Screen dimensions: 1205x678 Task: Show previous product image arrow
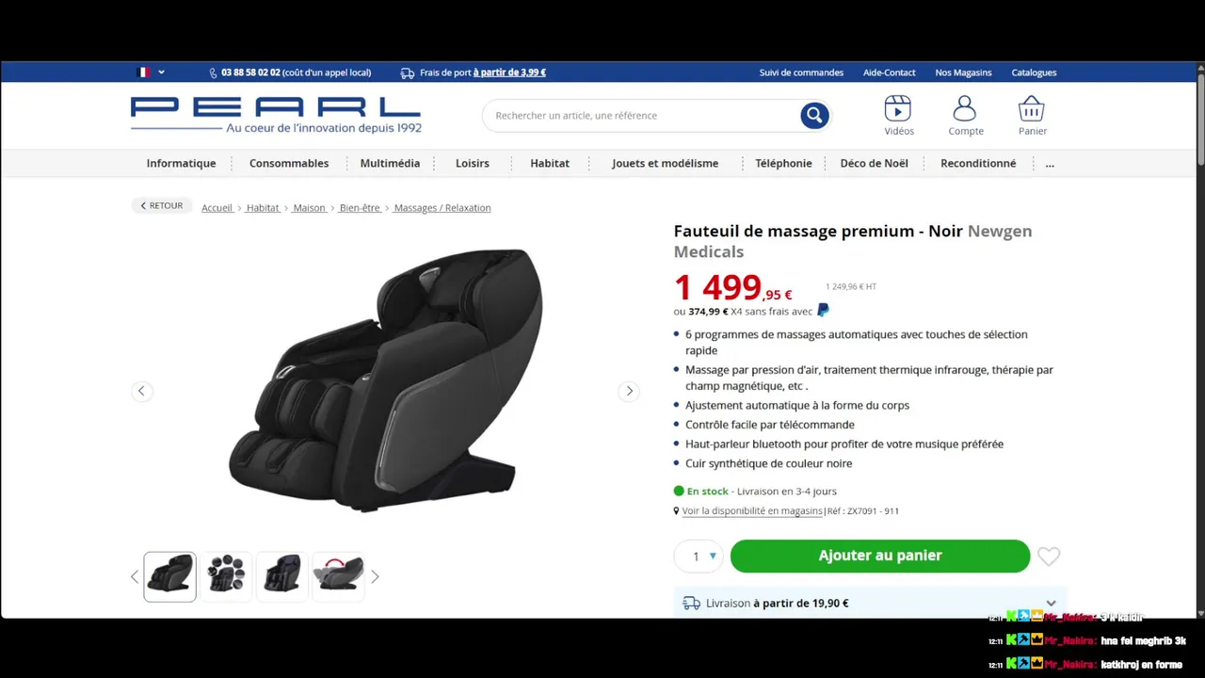tap(142, 391)
